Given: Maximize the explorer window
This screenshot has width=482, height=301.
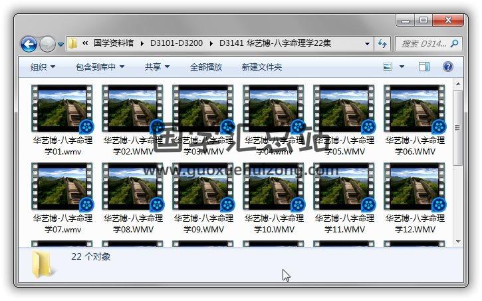Looking at the screenshot, I should 423,21.
